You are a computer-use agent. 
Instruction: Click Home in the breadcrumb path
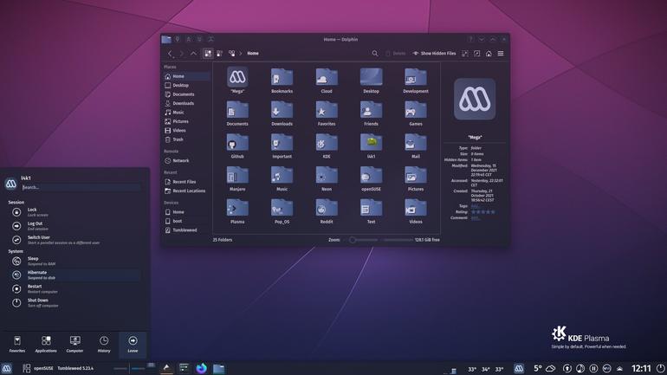[253, 54]
